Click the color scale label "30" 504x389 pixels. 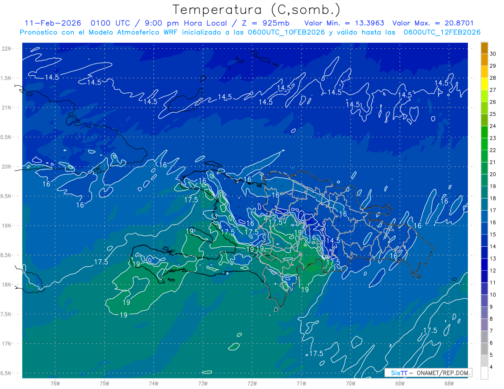click(493, 53)
